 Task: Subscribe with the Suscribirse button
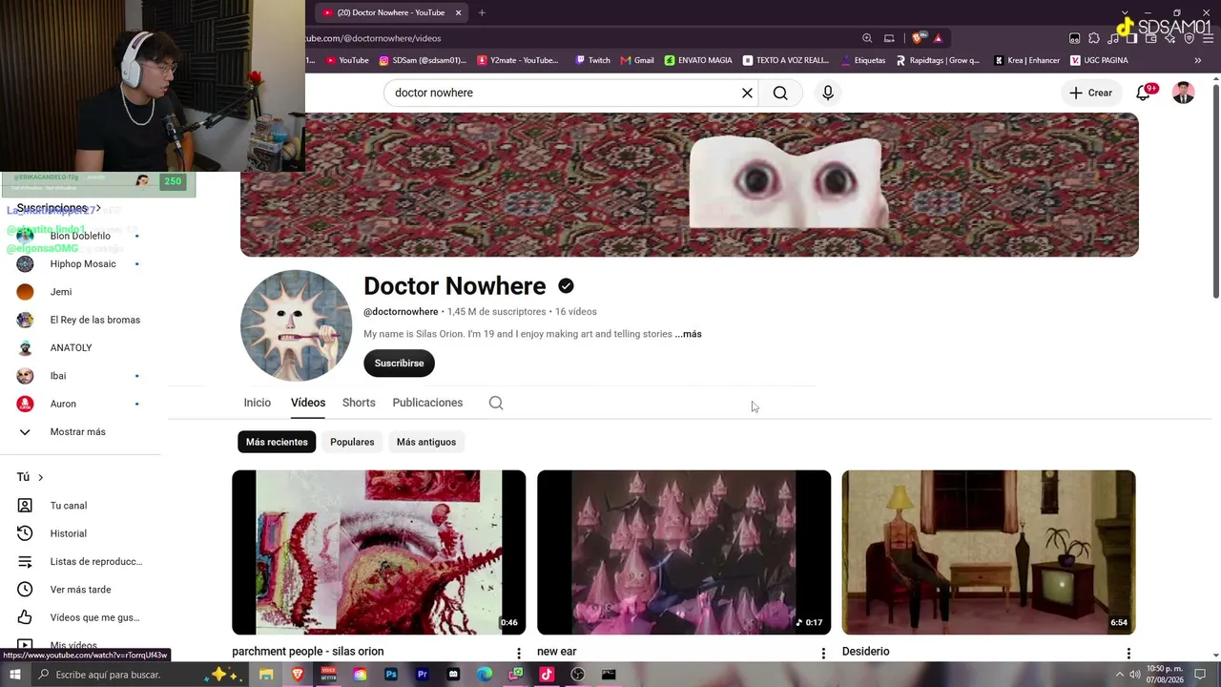coord(399,363)
